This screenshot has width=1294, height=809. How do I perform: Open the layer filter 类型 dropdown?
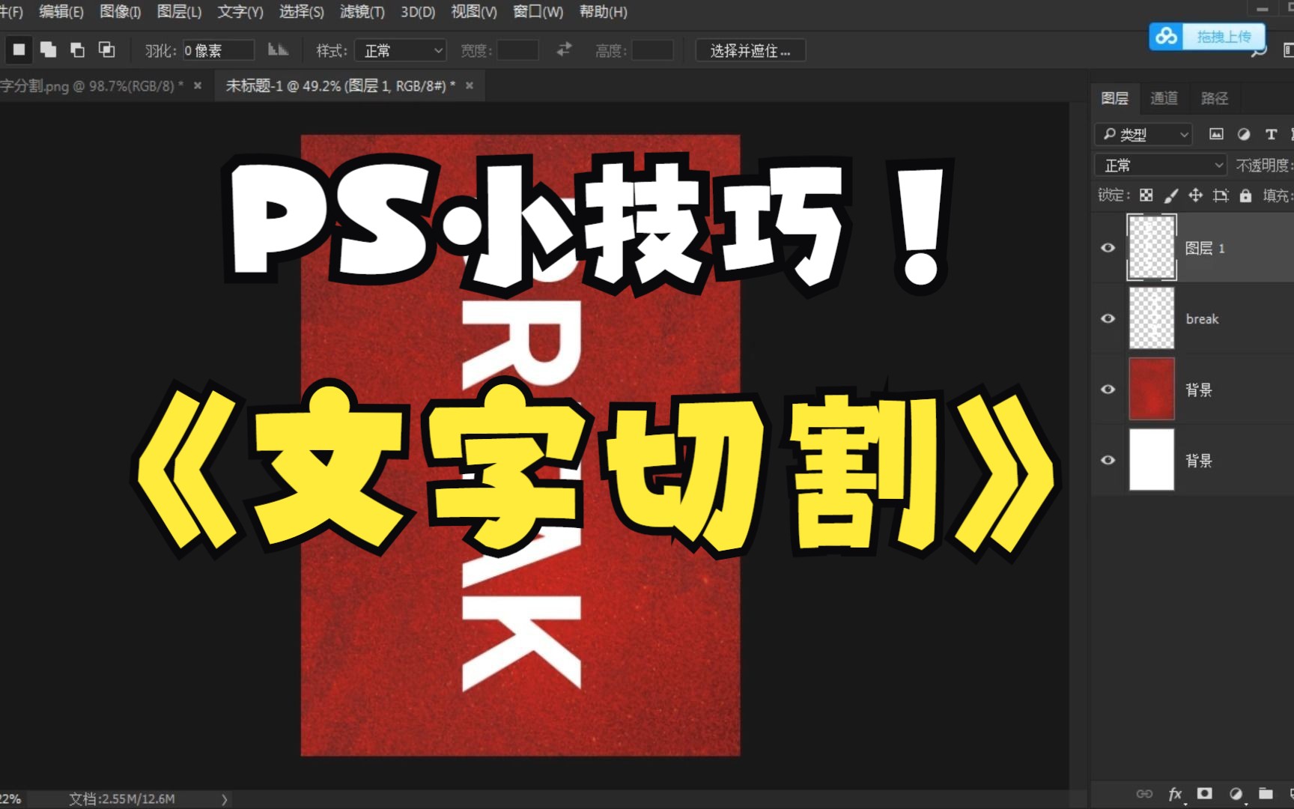1143,134
